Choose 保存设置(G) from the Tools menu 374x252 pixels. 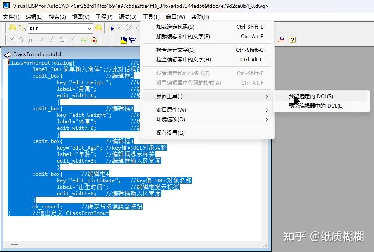[171, 133]
